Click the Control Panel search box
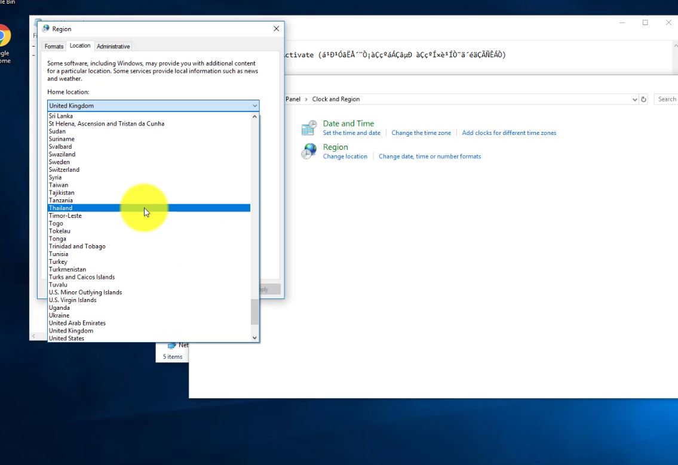678x465 pixels. [x=666, y=100]
